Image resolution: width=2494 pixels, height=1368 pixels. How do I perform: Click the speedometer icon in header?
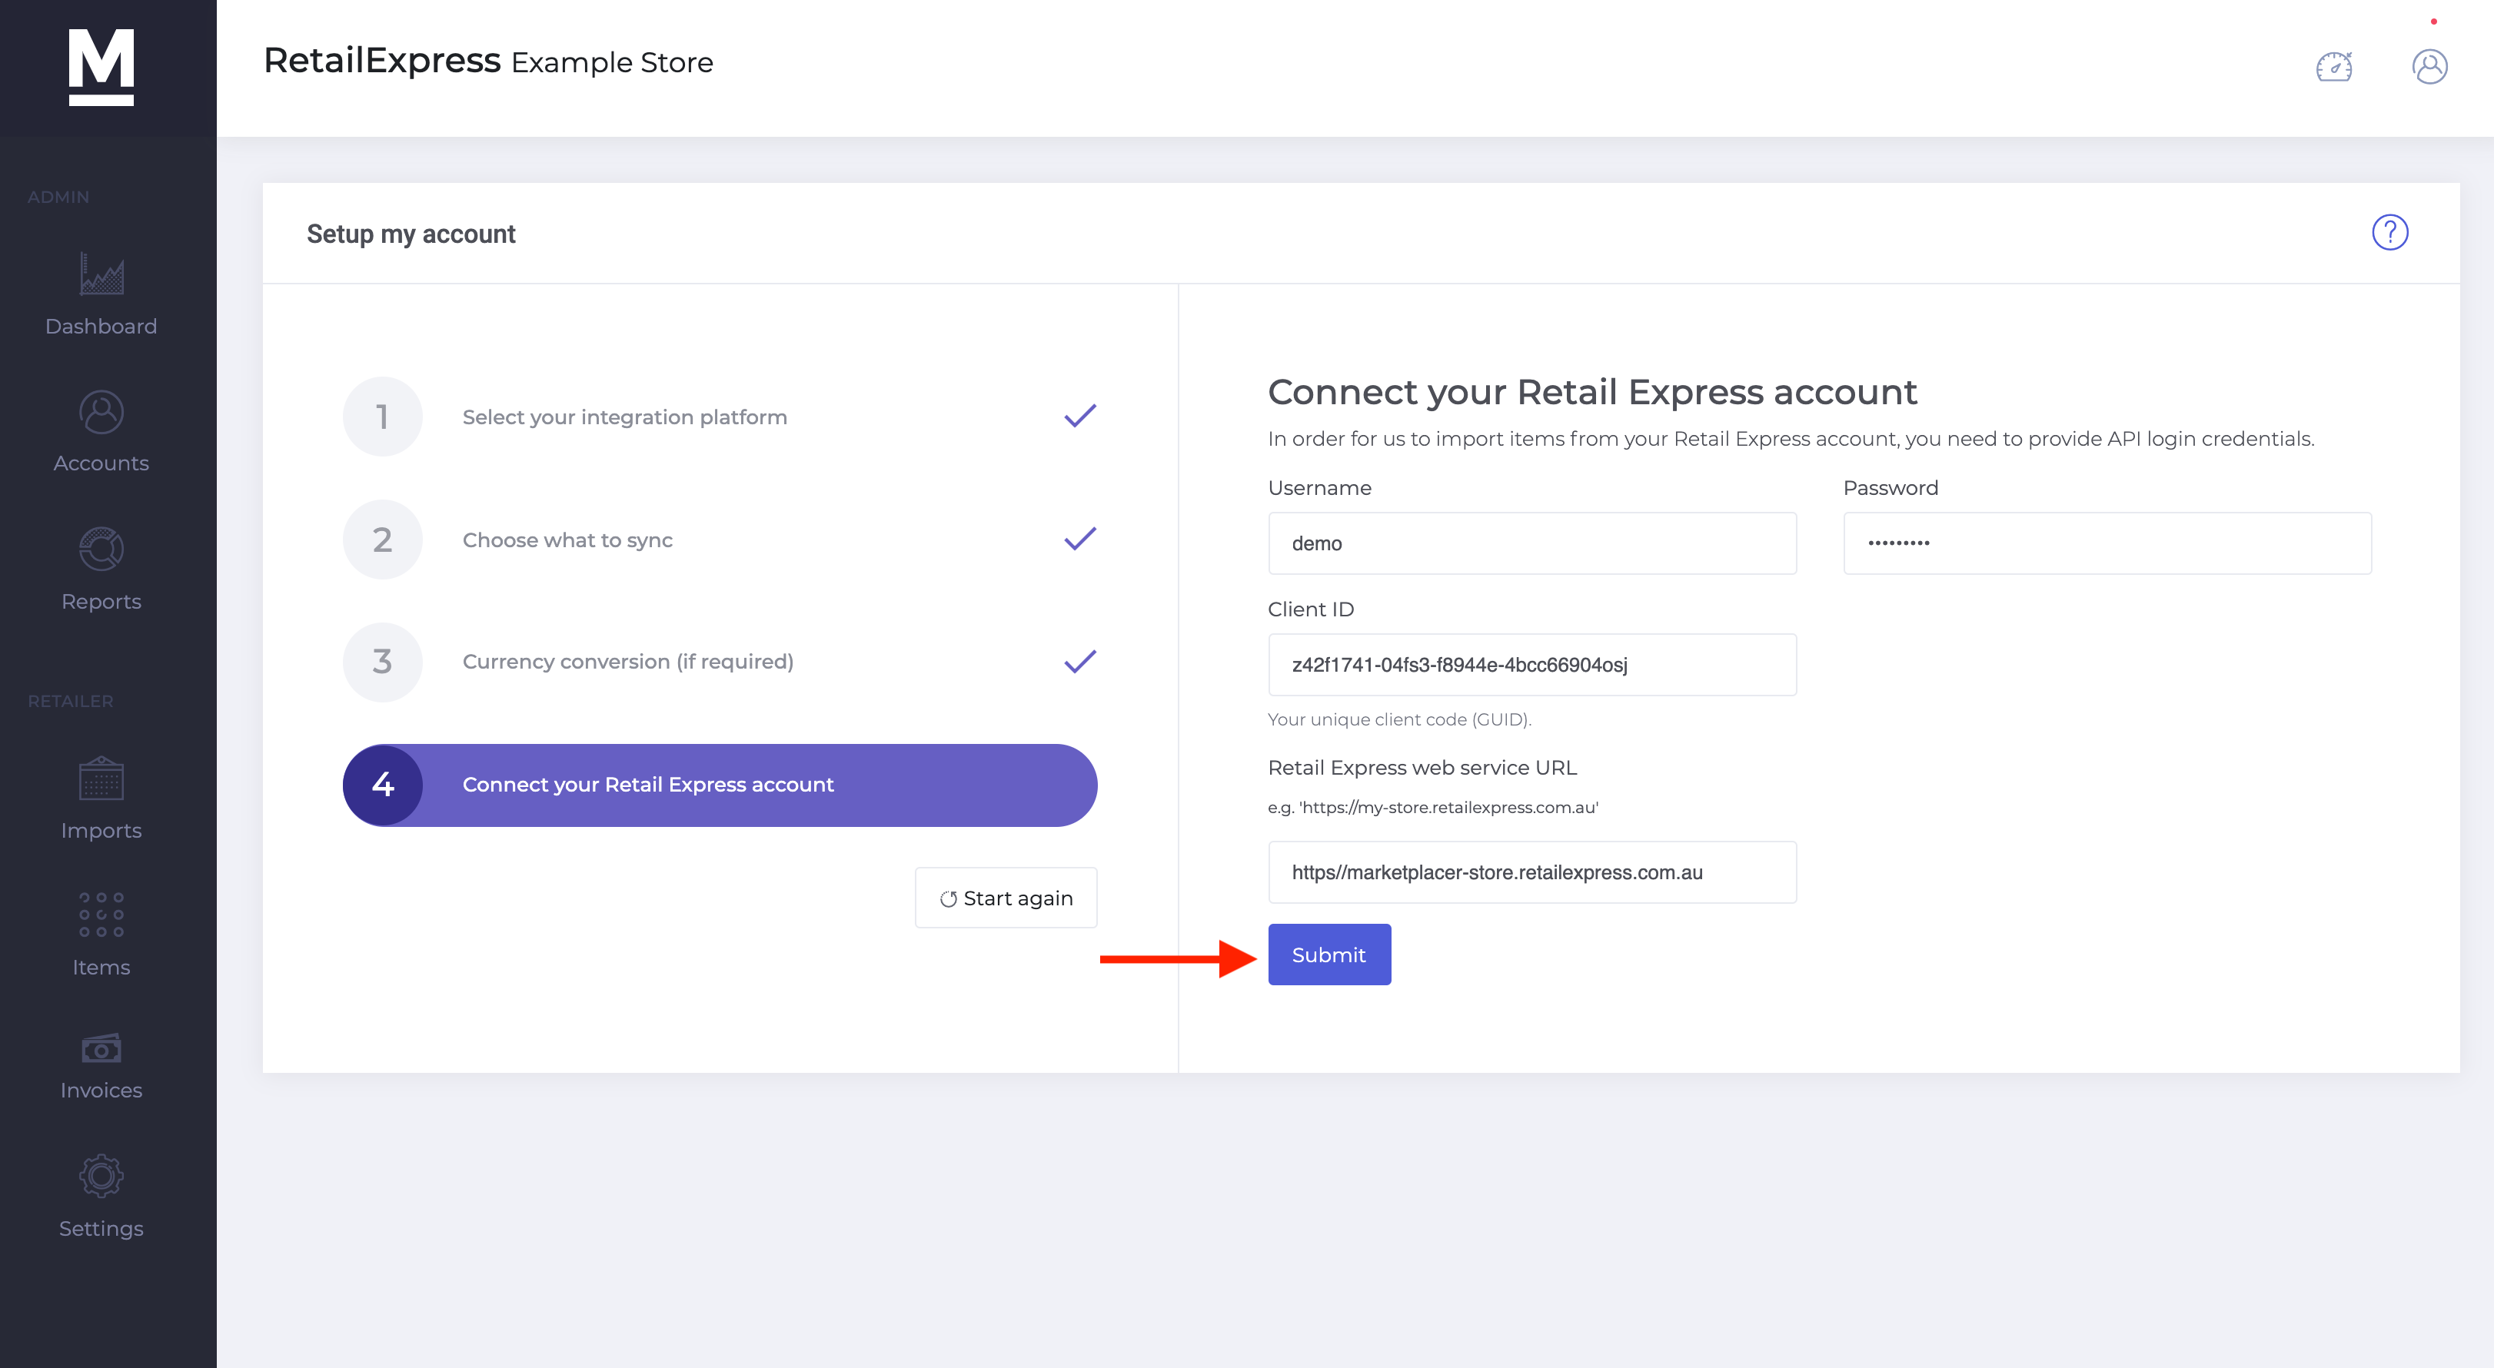(x=2334, y=67)
